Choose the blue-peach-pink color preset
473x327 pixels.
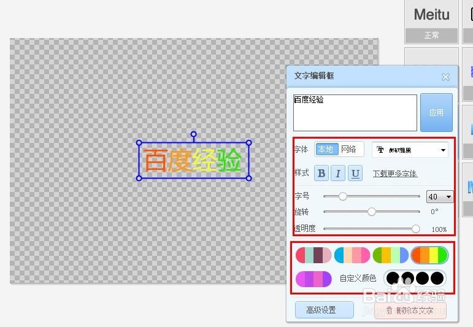point(352,255)
